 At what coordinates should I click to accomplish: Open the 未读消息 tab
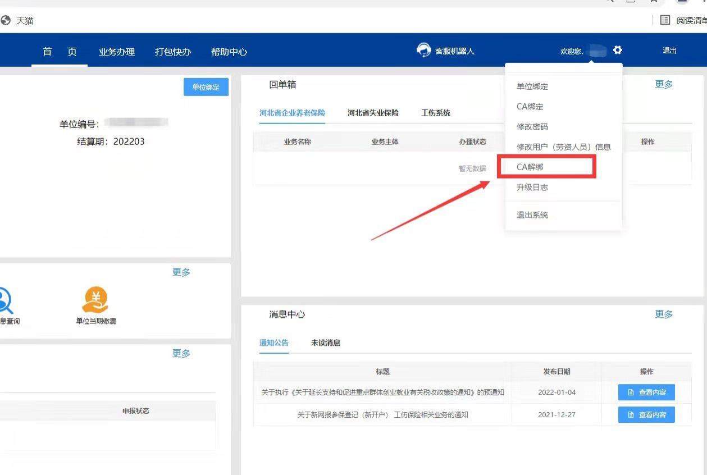click(x=326, y=342)
